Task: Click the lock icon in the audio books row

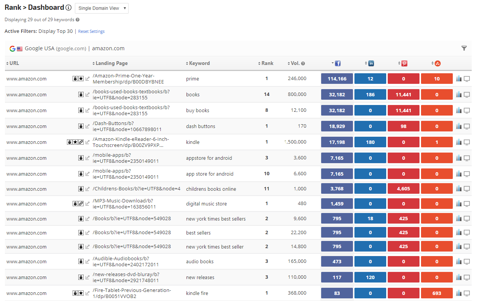Action: pos(81,261)
